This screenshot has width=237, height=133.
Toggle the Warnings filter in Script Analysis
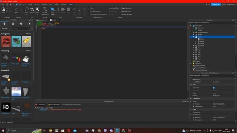54,105
